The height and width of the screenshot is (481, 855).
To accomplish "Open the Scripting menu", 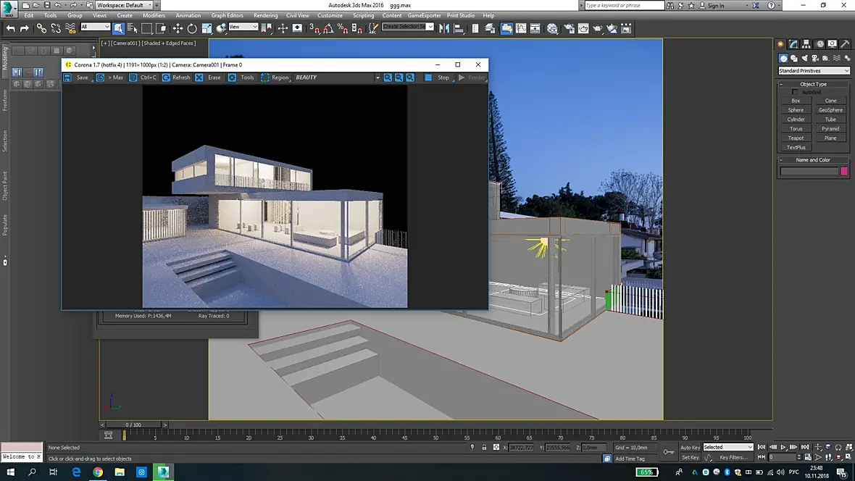I will (x=363, y=15).
